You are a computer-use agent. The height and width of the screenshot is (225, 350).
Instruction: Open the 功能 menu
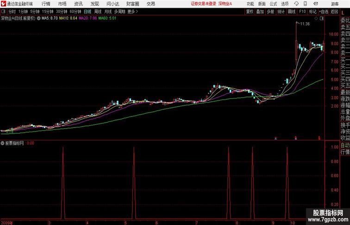coord(250,4)
